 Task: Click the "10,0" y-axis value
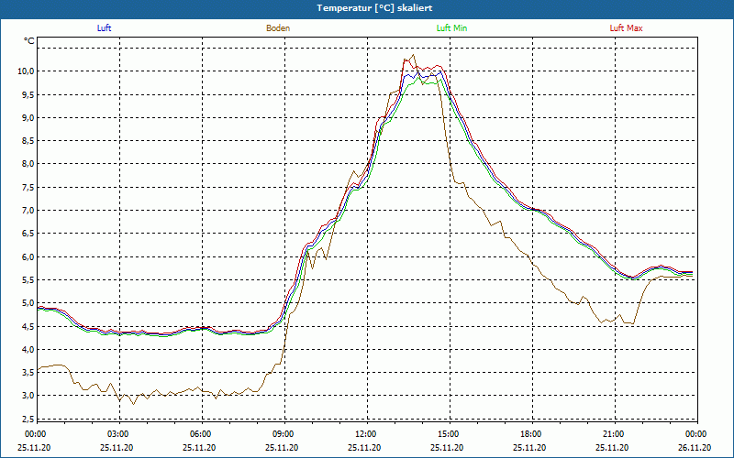tap(26, 71)
